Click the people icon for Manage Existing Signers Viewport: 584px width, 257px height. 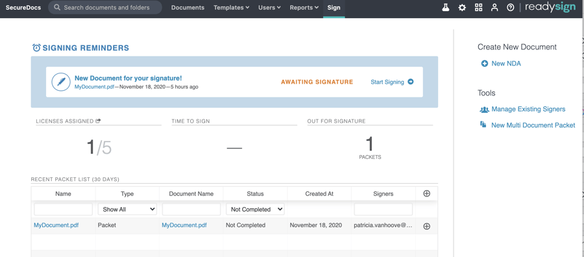484,110
